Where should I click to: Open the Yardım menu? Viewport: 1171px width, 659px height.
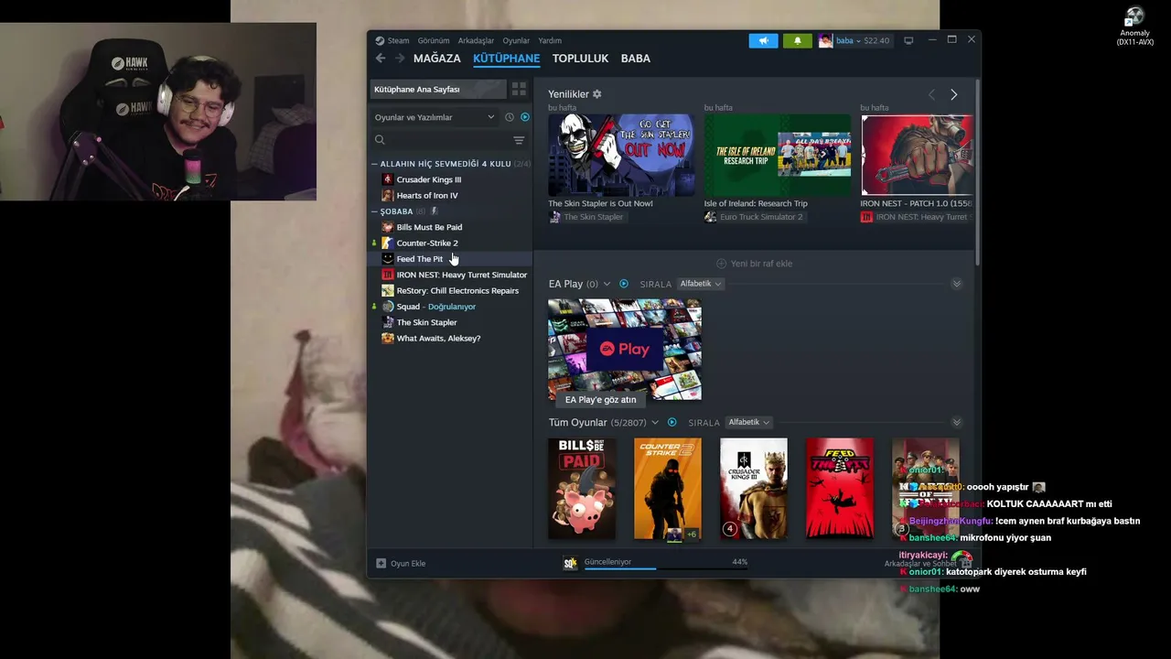pos(550,40)
